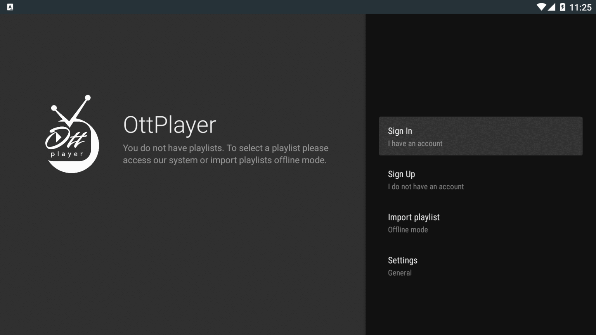Click the playlist instruction message text
The height and width of the screenshot is (335, 596).
click(225, 154)
